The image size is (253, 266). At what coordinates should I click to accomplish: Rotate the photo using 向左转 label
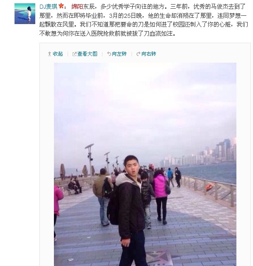click(x=119, y=54)
